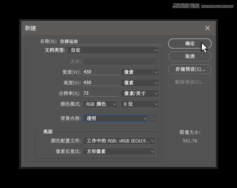Expand the 8 位 bit depth dropdown
This screenshot has height=188, width=237.
(x=139, y=104)
